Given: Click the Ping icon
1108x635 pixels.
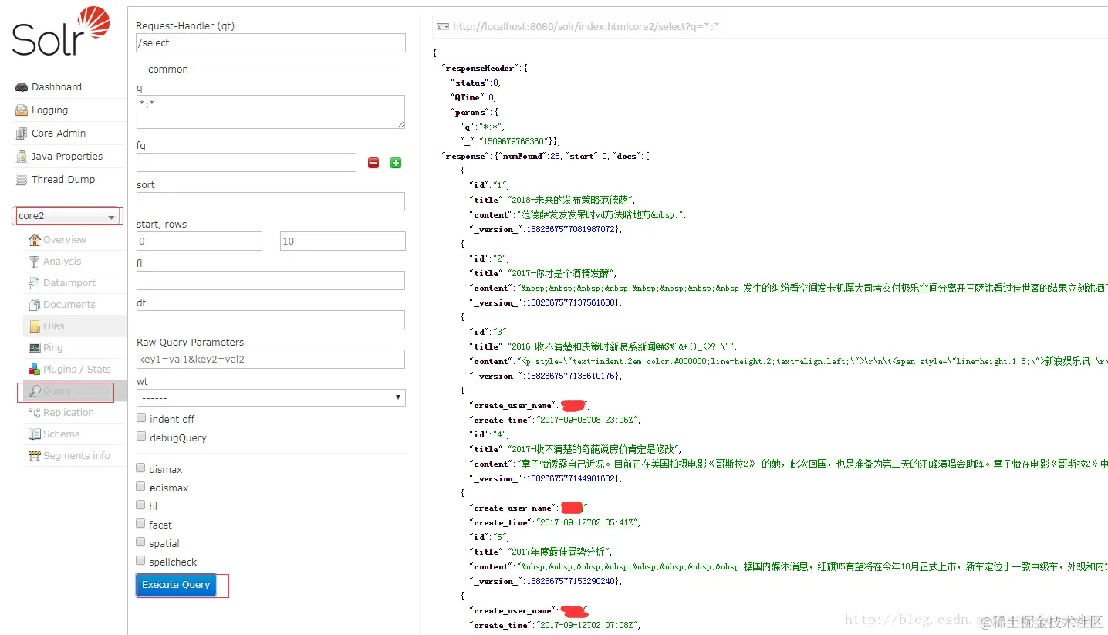Looking at the screenshot, I should pos(34,348).
